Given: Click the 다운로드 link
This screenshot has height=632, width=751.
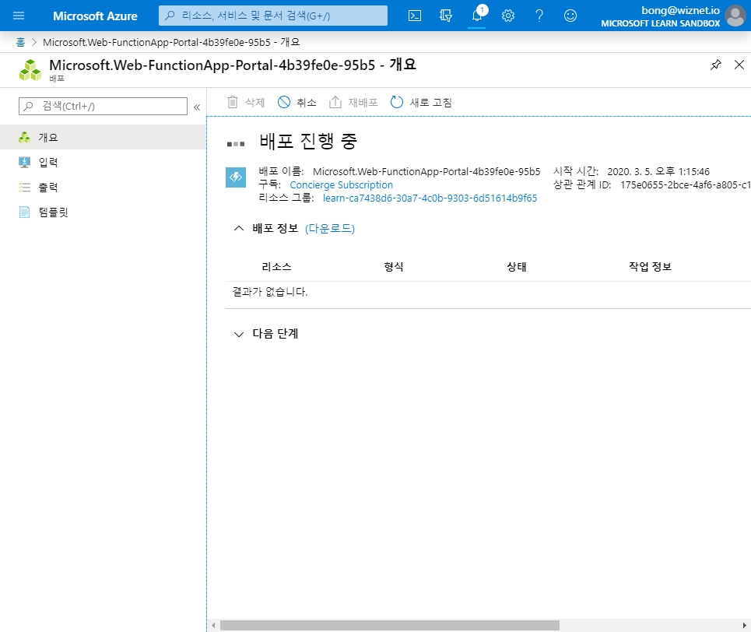Looking at the screenshot, I should (x=330, y=229).
